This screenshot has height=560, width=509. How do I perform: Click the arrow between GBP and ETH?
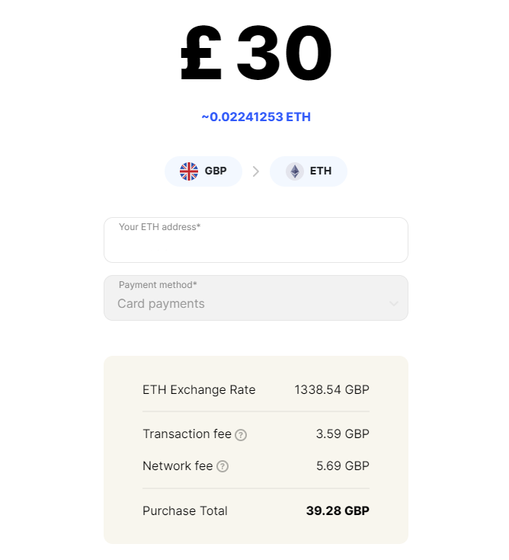(x=256, y=171)
